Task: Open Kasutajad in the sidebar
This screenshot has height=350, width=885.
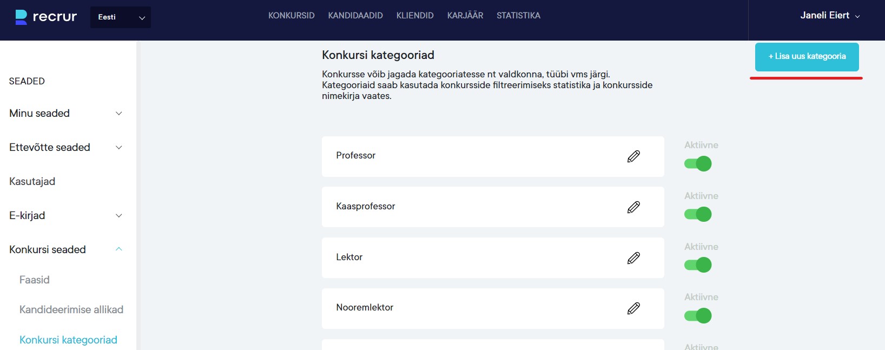Action: (x=32, y=182)
